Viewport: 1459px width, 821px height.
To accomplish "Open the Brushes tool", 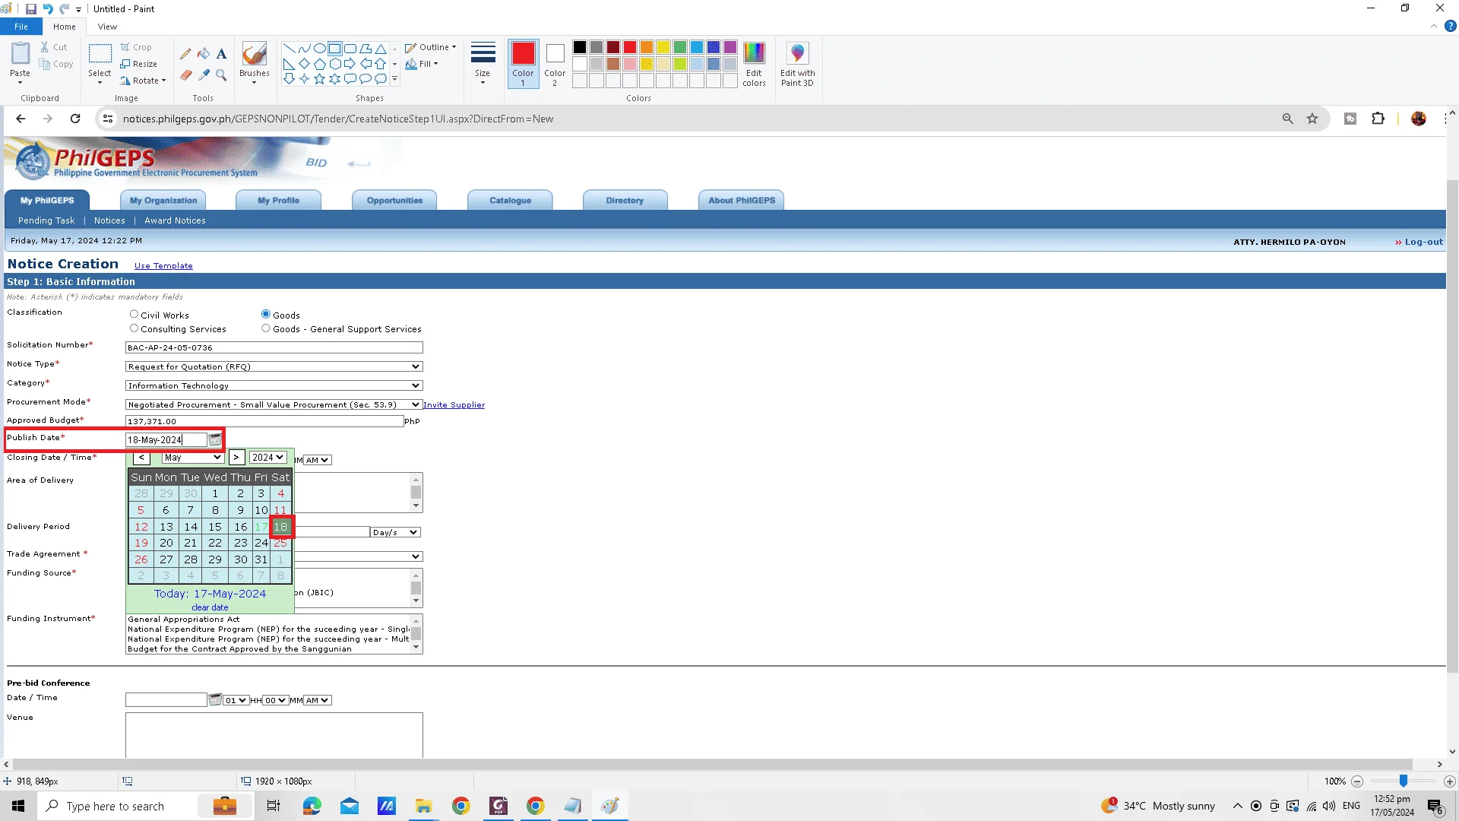I will 254,62.
